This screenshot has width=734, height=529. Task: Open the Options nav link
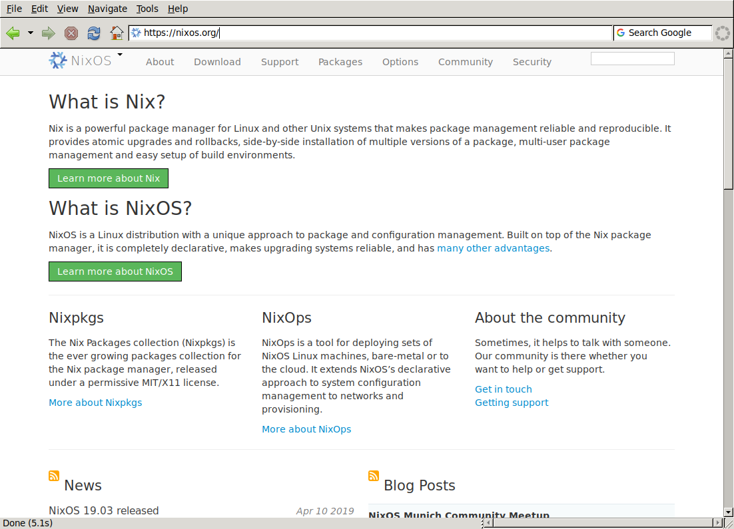tap(400, 62)
